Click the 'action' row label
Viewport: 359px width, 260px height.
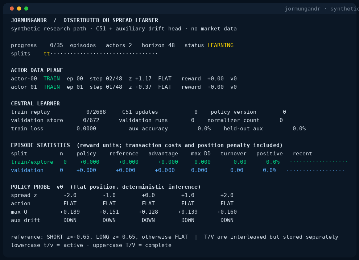(x=21, y=204)
